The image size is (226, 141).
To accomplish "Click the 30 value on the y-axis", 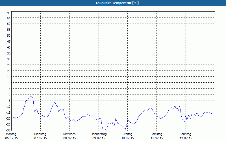I will click(x=8, y=59).
